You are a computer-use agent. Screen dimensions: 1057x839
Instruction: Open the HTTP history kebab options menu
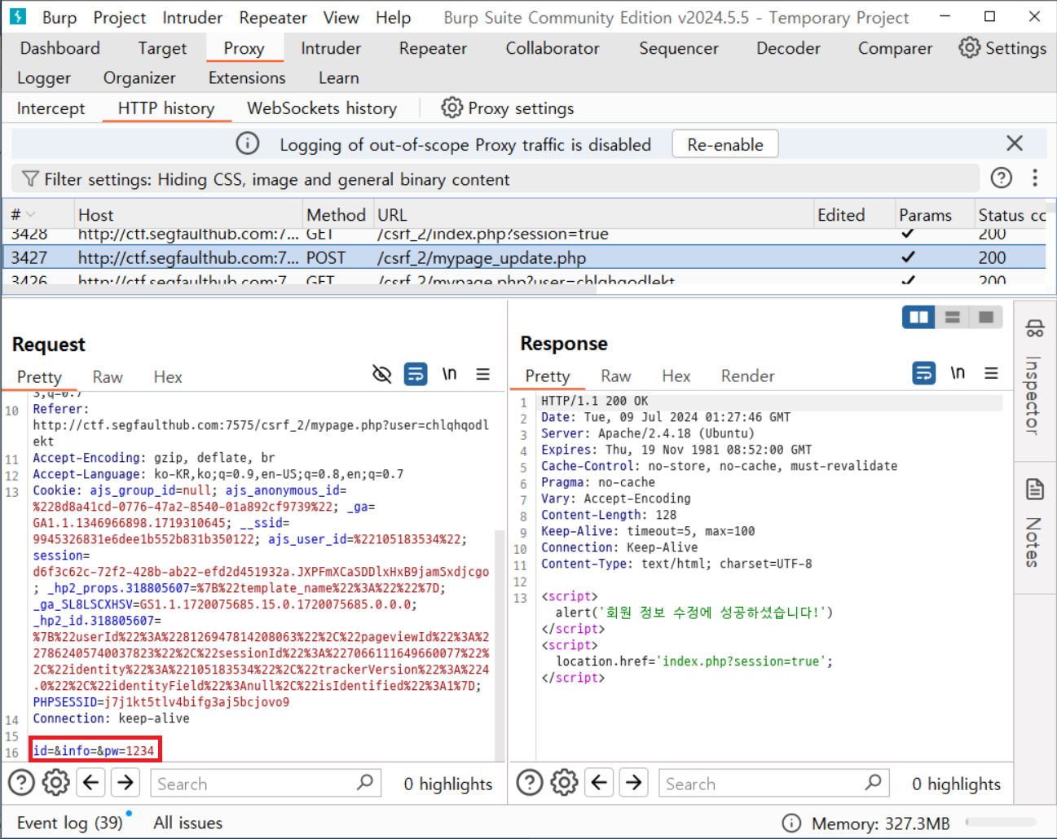coord(1035,178)
